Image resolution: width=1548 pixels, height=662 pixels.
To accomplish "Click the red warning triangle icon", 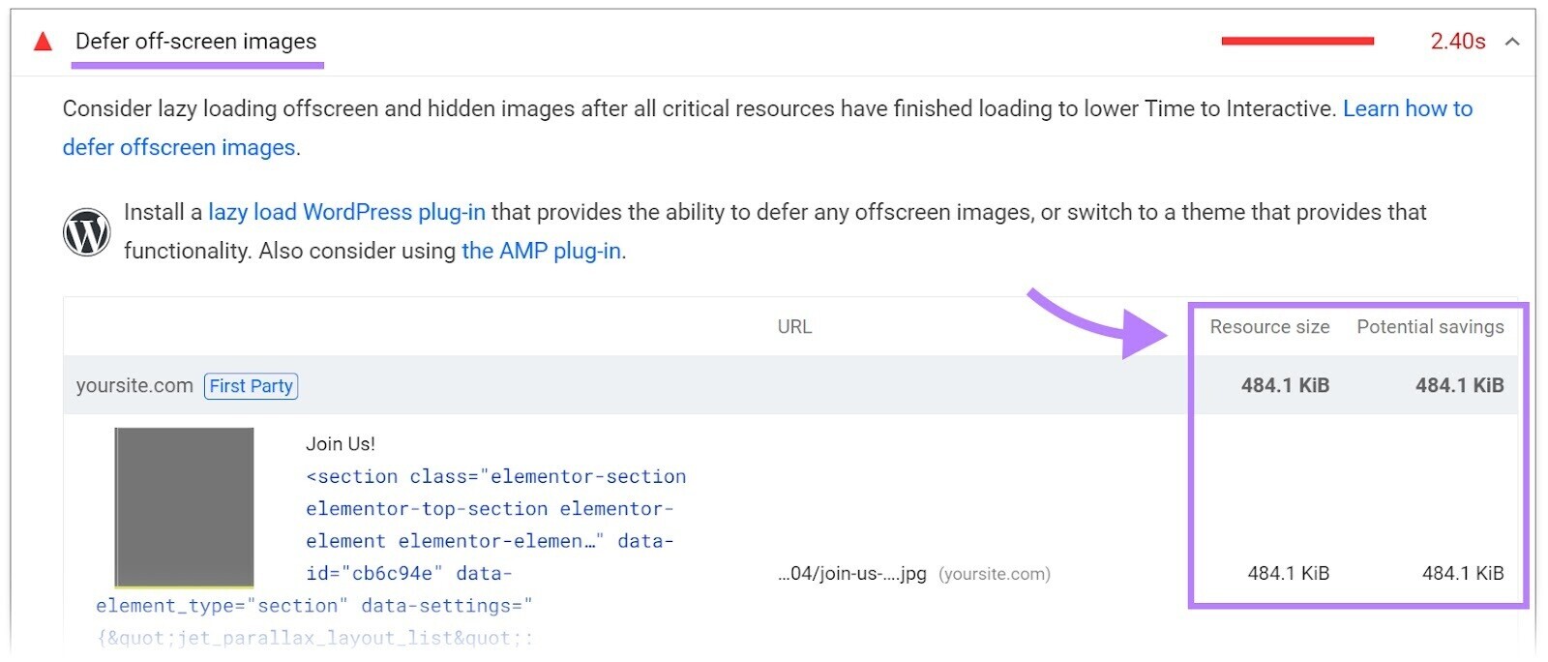I will point(41,42).
